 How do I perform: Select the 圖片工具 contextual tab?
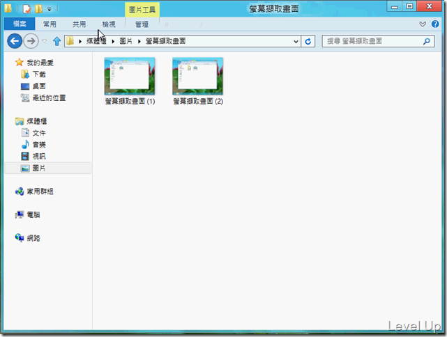[x=142, y=10]
